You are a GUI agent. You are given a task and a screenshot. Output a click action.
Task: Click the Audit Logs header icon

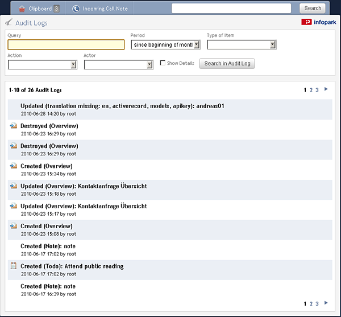pos(9,22)
